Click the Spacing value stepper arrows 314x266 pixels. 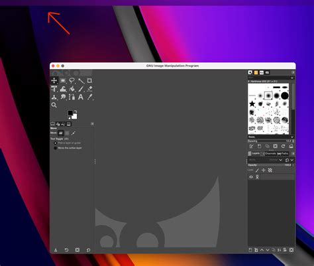293,141
